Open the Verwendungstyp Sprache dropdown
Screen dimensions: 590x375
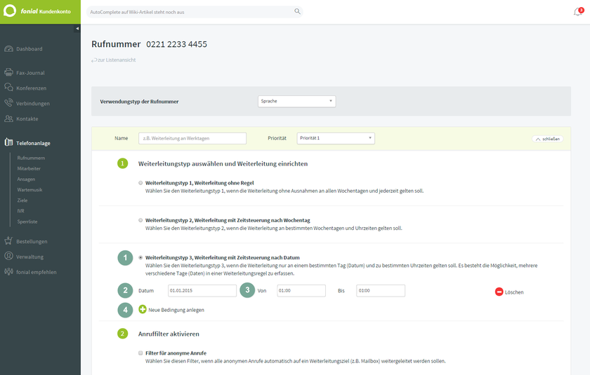pos(296,101)
